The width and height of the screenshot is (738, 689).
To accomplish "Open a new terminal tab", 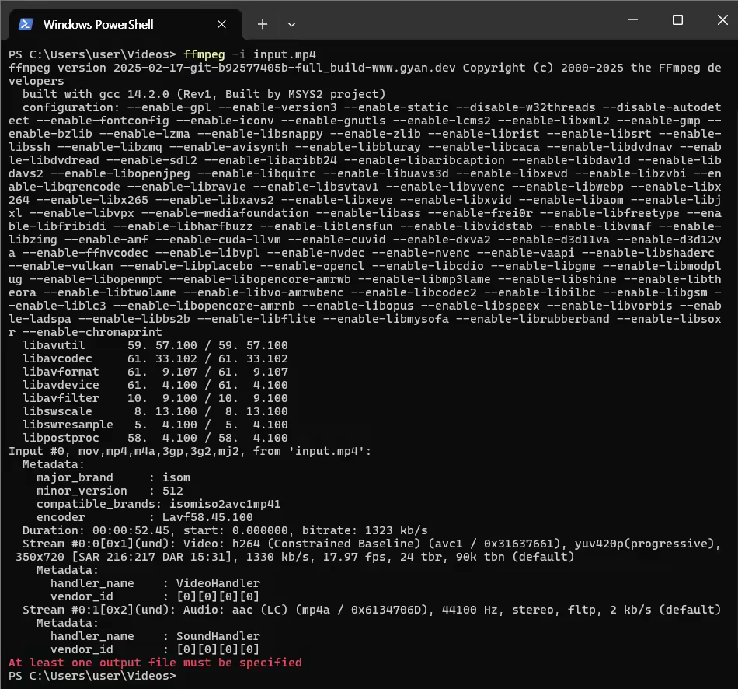I will [x=263, y=24].
